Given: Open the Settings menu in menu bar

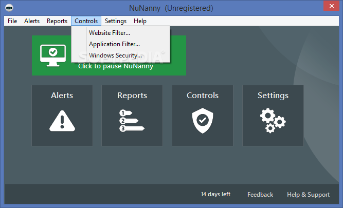Looking at the screenshot, I should [116, 21].
